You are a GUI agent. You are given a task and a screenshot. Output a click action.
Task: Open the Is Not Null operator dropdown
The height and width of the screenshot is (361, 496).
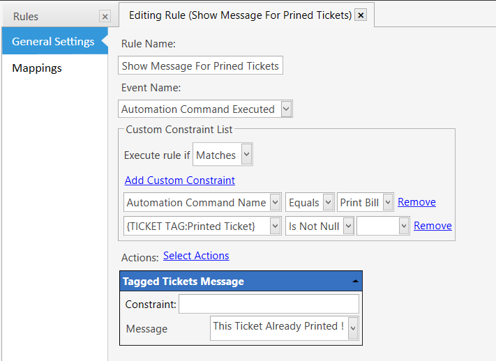347,226
